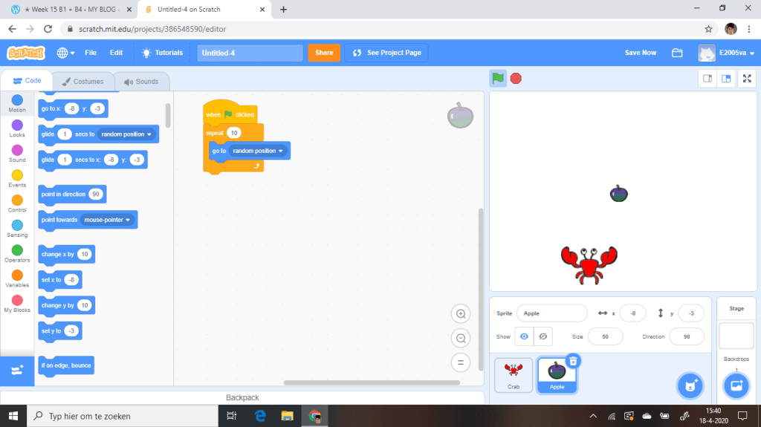Enter full screen stage mode

[x=747, y=79]
